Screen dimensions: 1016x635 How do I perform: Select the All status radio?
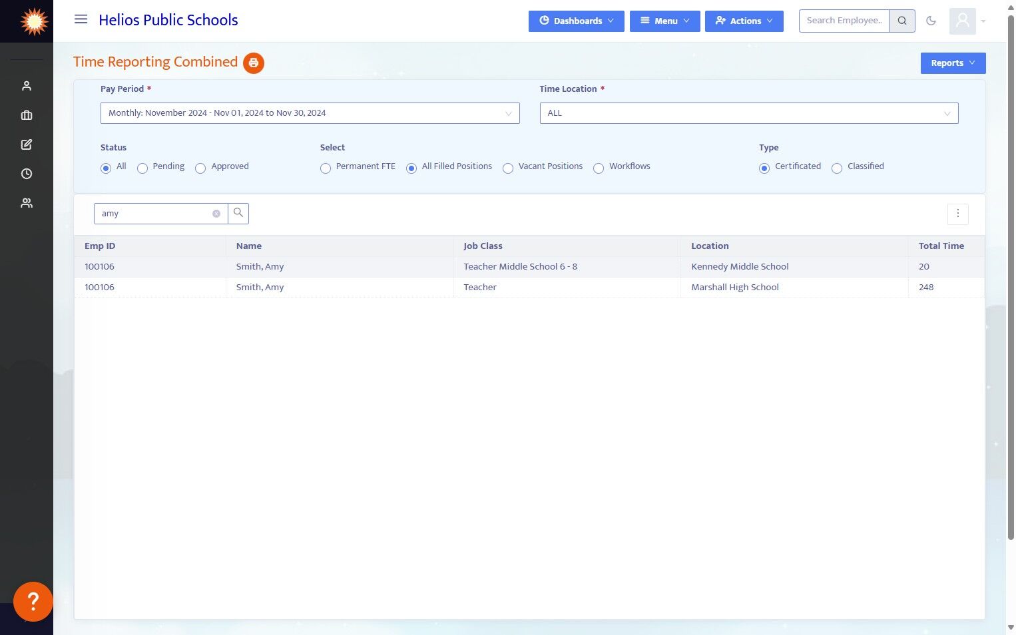pyautogui.click(x=106, y=168)
